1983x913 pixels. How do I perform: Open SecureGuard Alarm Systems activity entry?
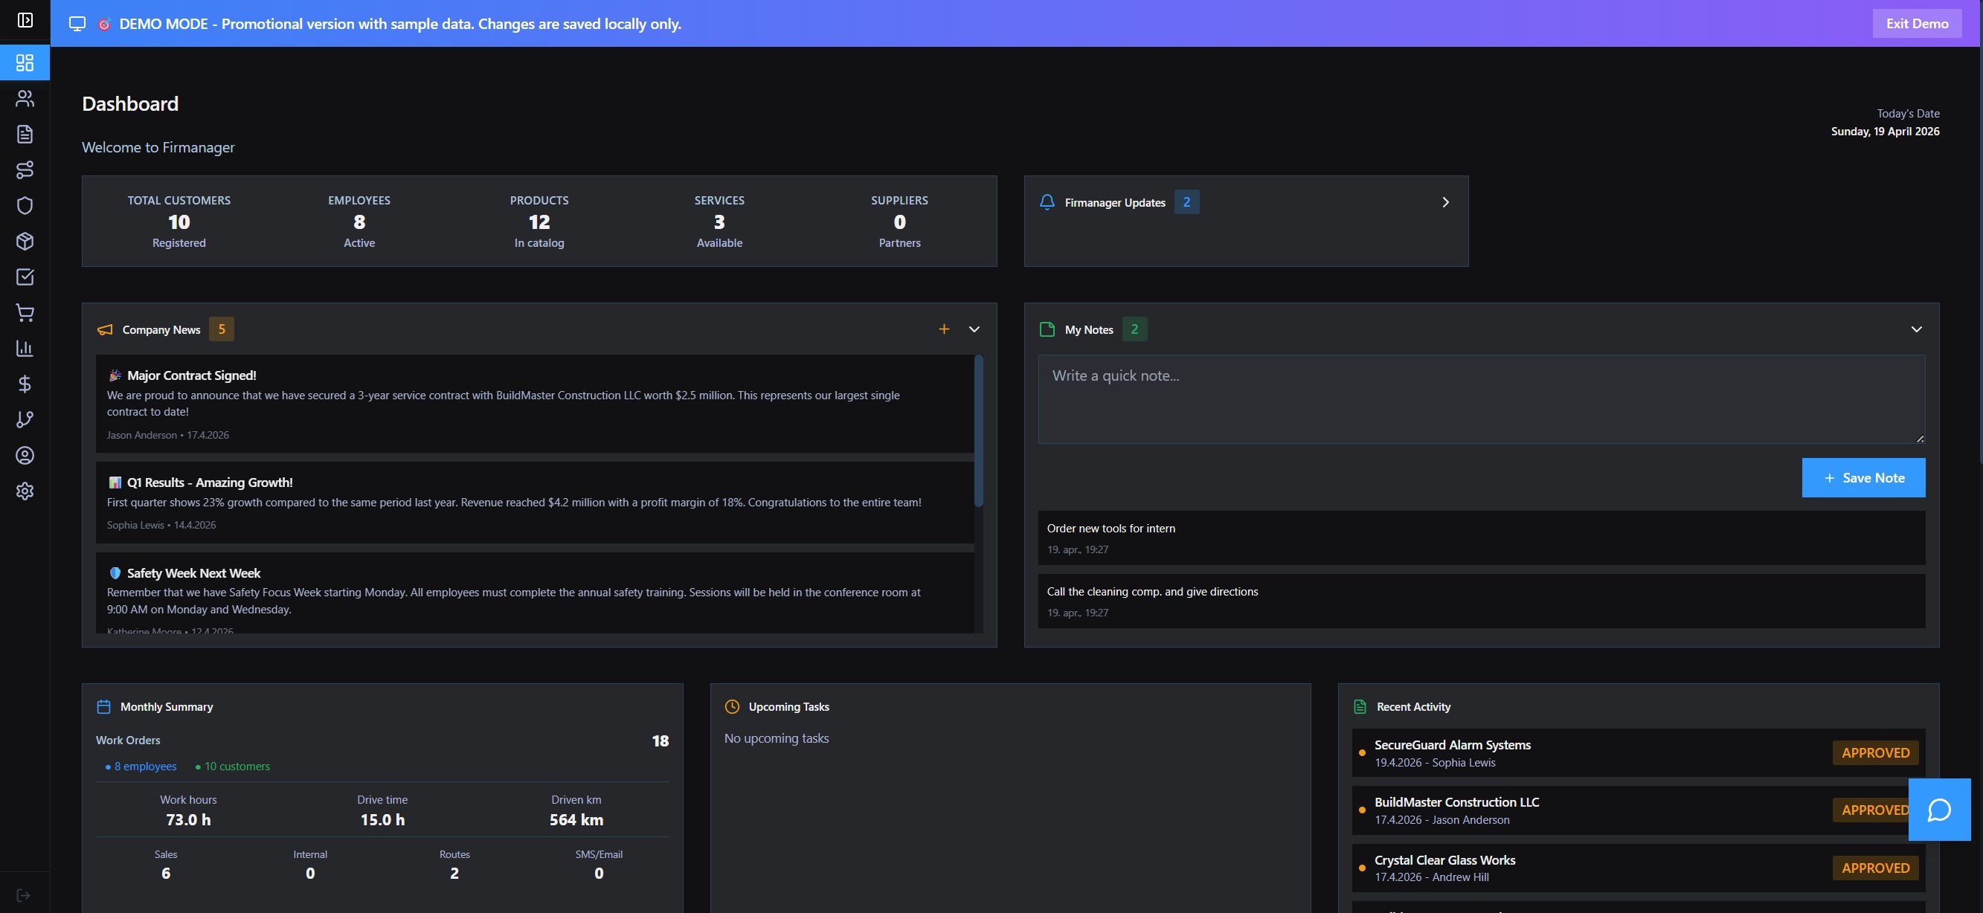pyautogui.click(x=1638, y=753)
